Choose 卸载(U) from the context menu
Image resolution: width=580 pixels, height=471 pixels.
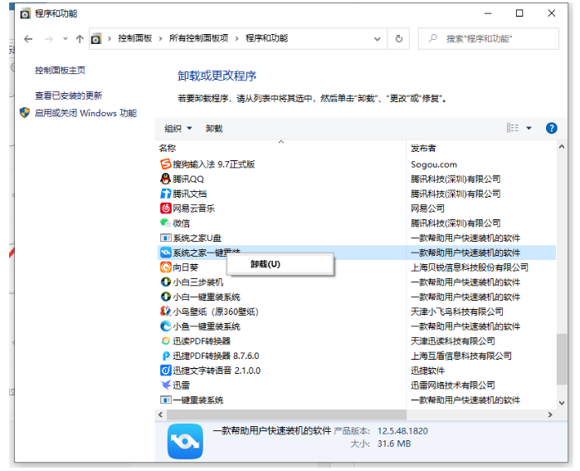266,264
